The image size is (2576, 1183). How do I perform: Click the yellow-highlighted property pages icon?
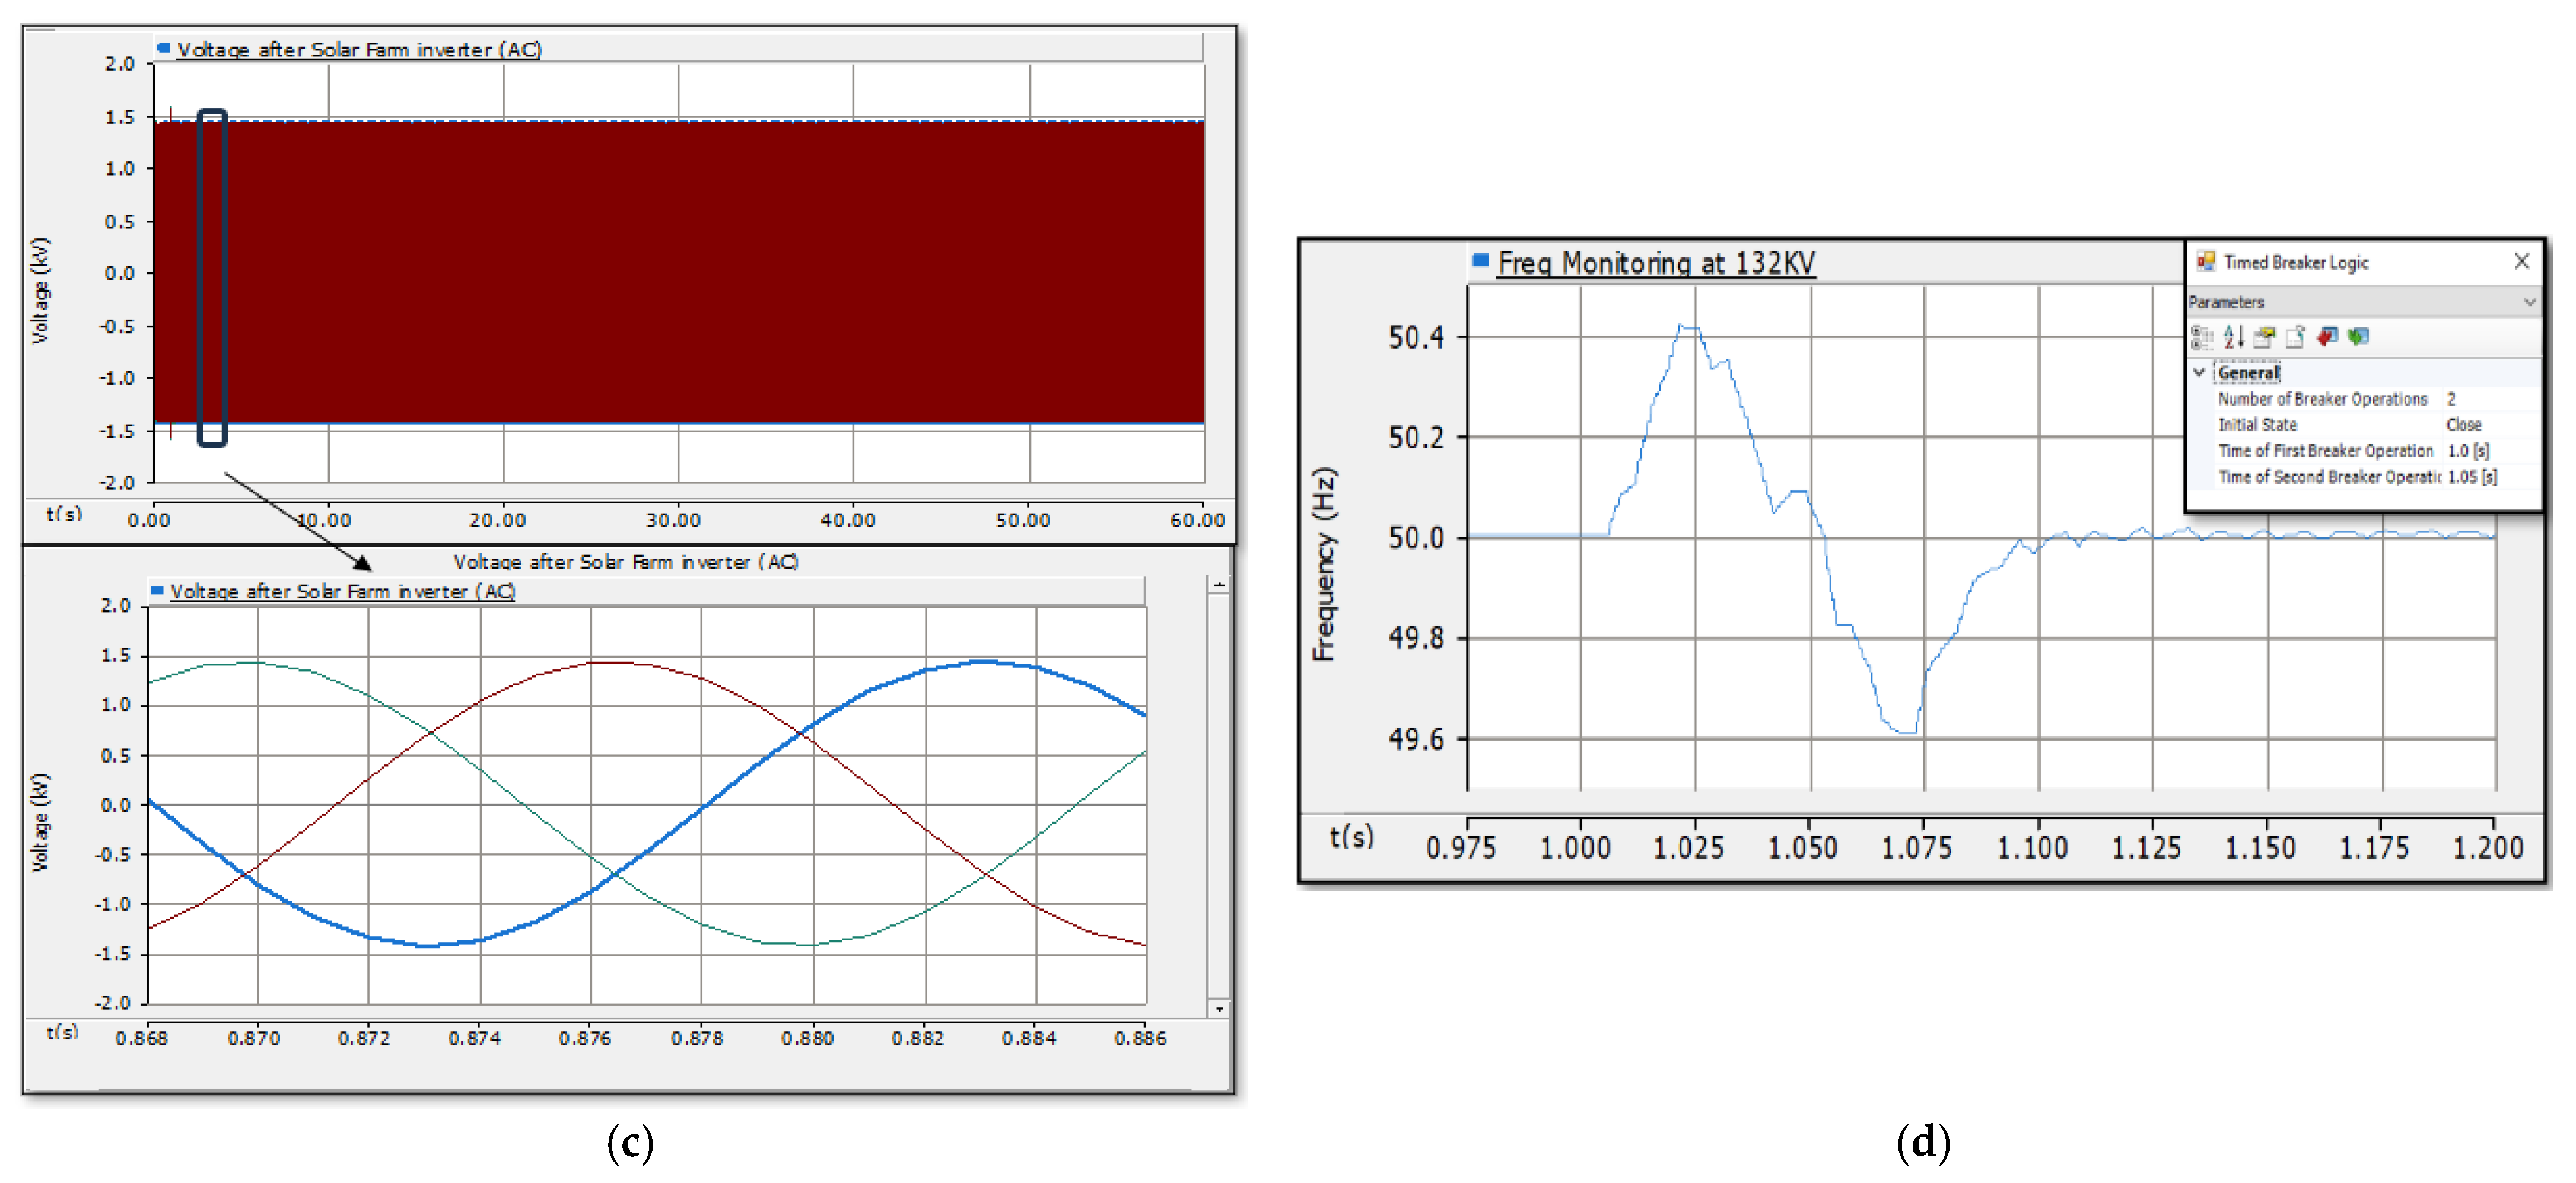click(x=2264, y=337)
